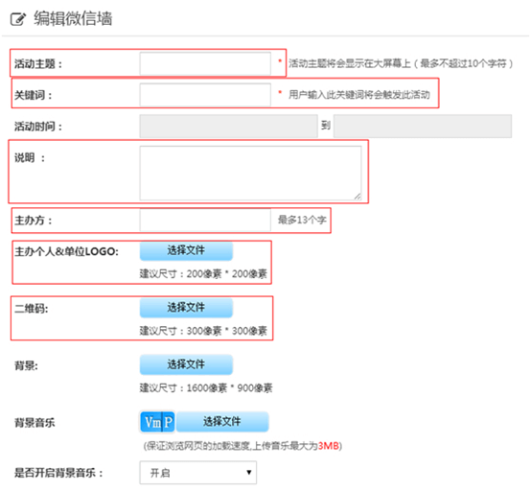Click the 编辑微信墙 page heading
Image resolution: width=531 pixels, height=491 pixels.
point(73,18)
